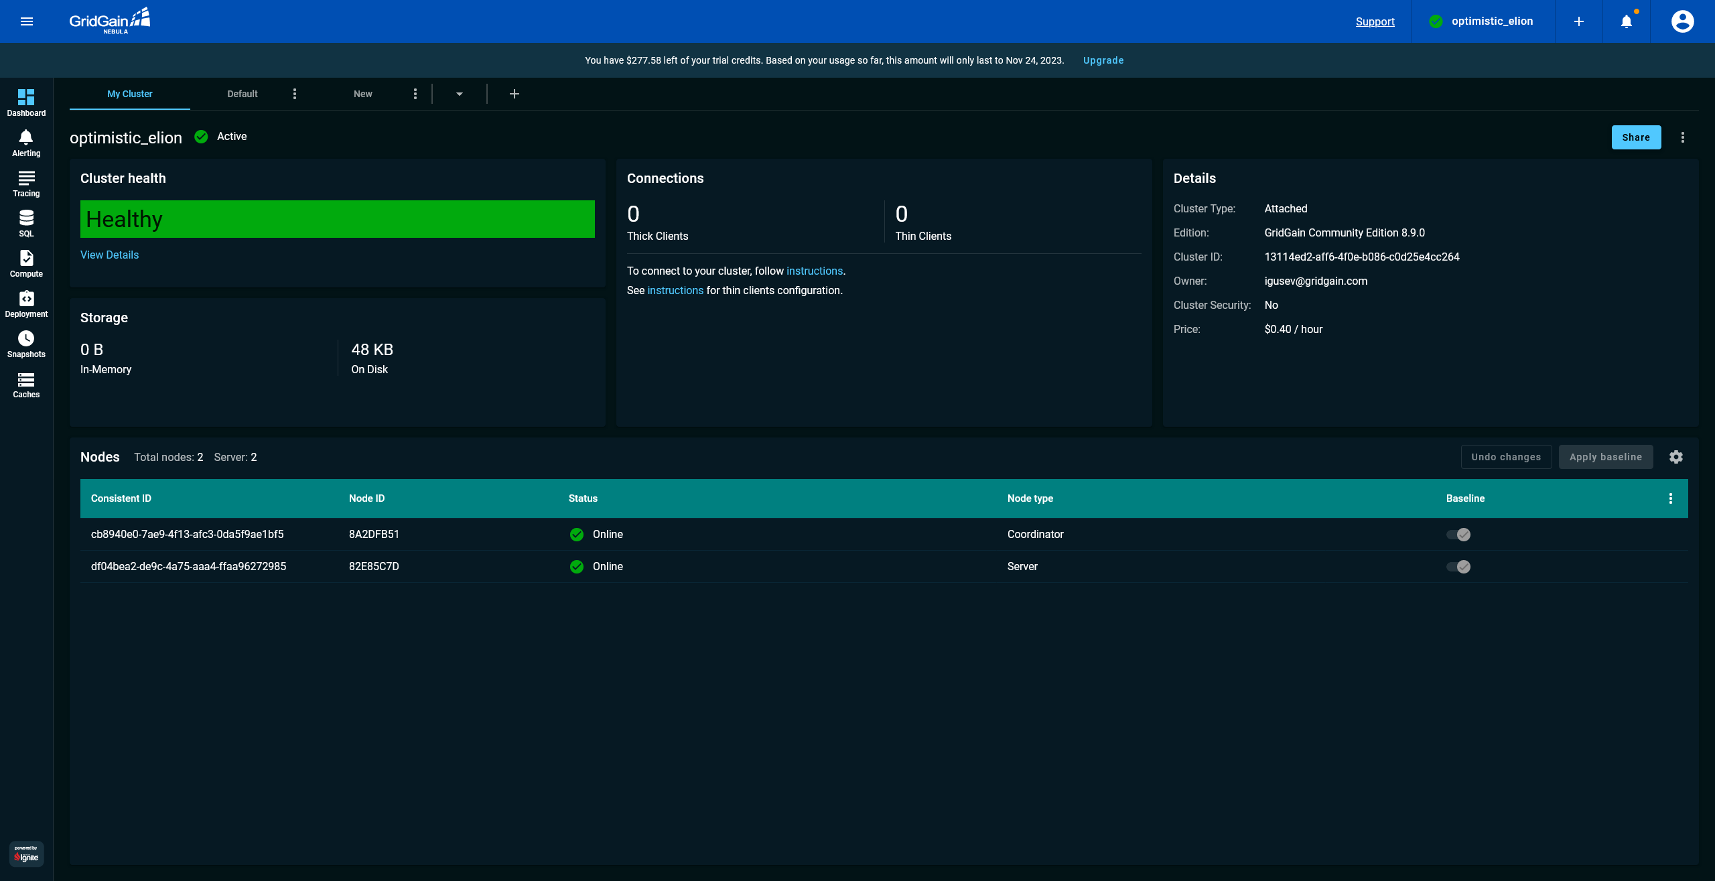Click the 48 KB On Disk value
The width and height of the screenshot is (1715, 881).
[372, 350]
